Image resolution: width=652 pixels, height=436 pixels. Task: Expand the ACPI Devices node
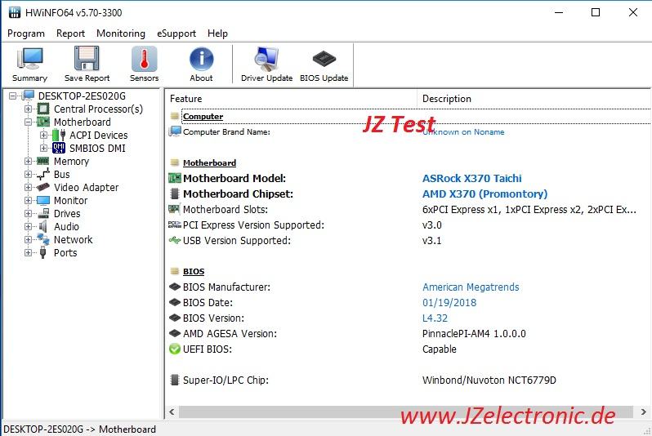[43, 135]
